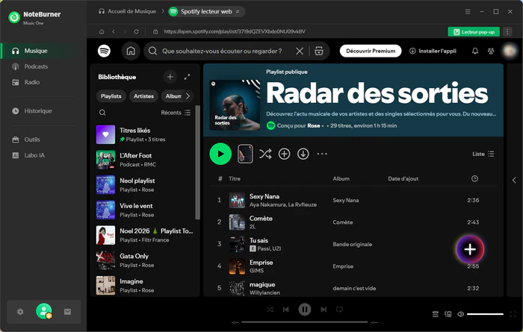
Task: Open the Spotify profile picture
Action: click(510, 51)
